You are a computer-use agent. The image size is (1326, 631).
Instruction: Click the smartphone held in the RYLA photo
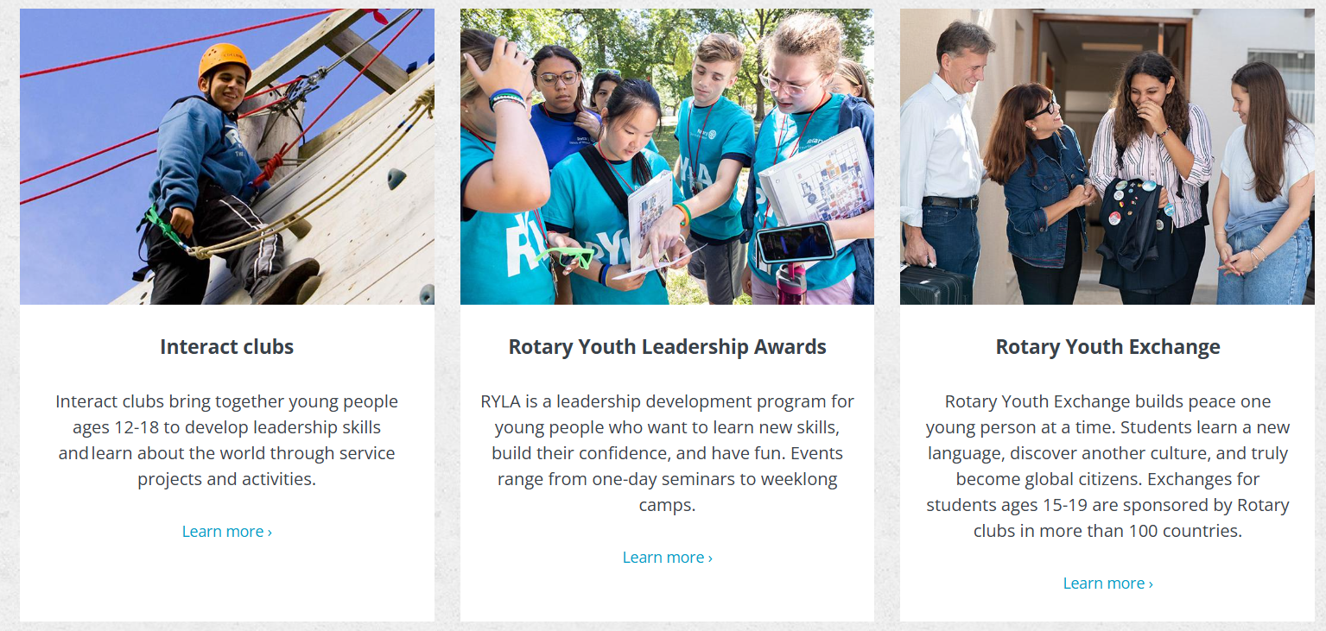[796, 243]
